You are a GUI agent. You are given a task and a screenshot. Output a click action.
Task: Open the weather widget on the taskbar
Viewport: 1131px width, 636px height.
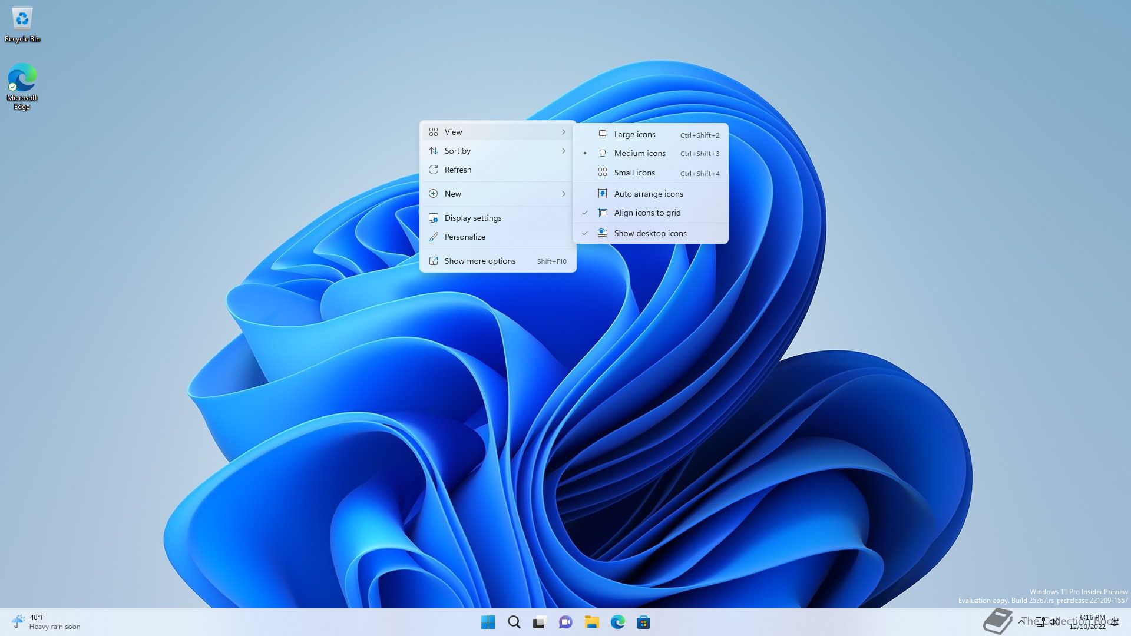46,622
